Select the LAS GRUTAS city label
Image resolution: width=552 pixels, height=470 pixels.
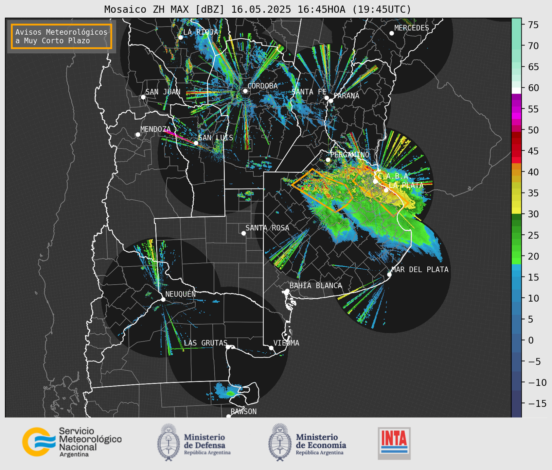coord(205,343)
